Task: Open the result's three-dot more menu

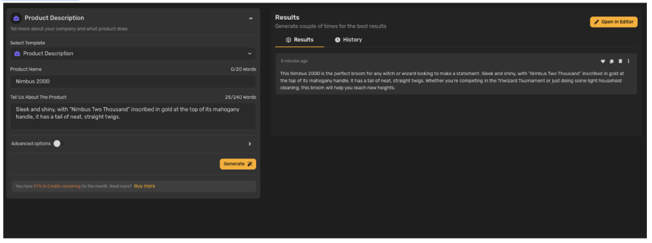Action: (628, 61)
